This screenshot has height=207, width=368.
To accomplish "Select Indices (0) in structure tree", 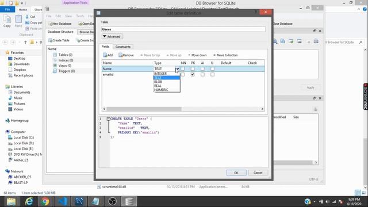I will pos(66,60).
